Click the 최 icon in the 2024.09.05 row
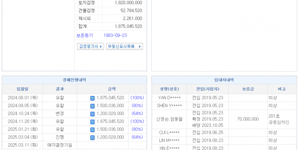Image resolution: width=298 pixels, height=150 pixels. click(x=92, y=106)
